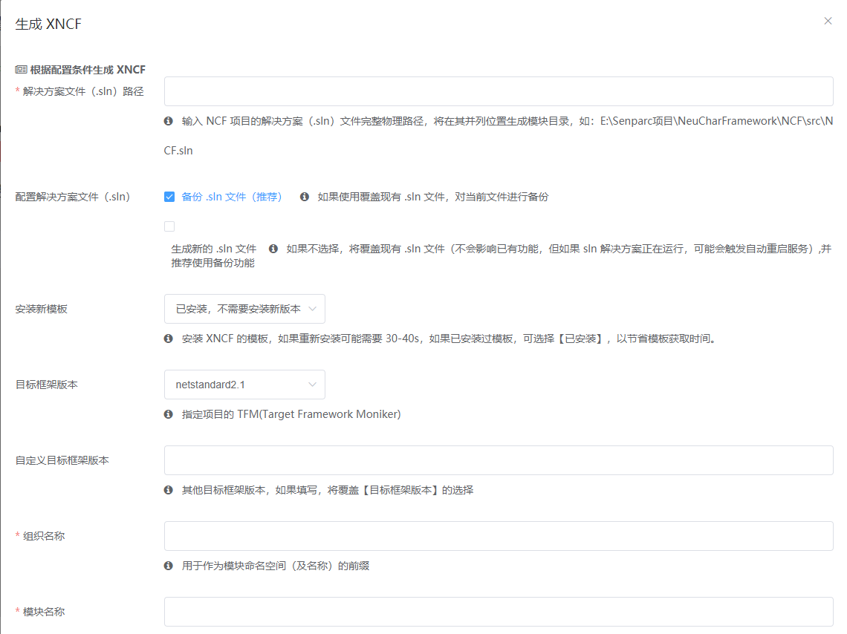Click info icon before 其他目标框架版本
The height and width of the screenshot is (634, 847).
tap(169, 490)
